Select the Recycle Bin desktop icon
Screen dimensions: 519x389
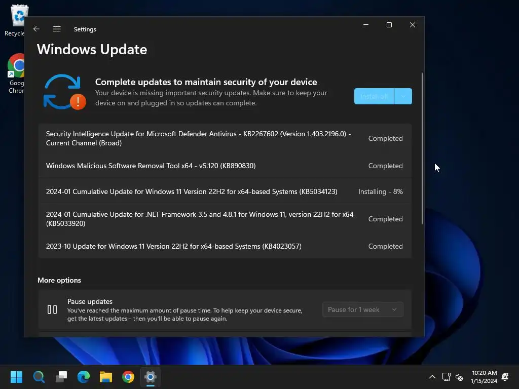pos(16,20)
